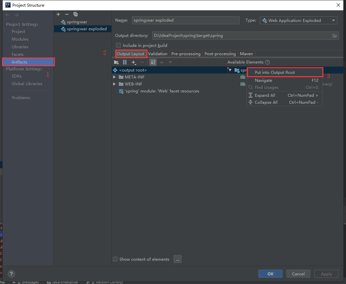Click the remove element minus icon

pos(142,63)
